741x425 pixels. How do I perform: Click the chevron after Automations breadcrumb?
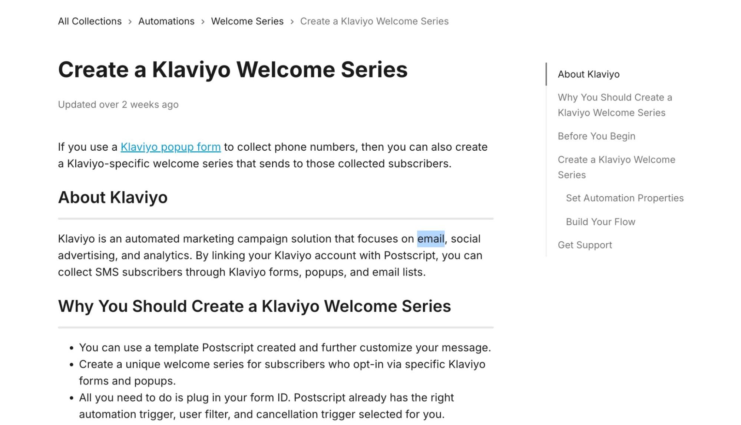[x=203, y=21]
